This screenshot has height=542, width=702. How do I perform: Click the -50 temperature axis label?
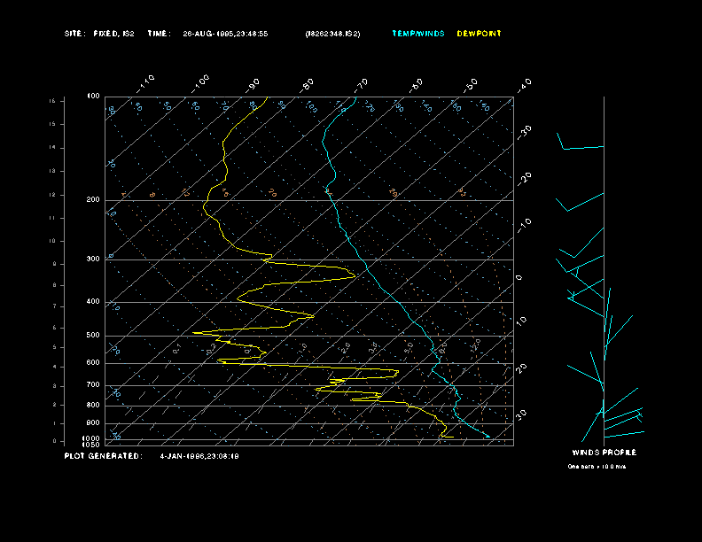click(471, 85)
